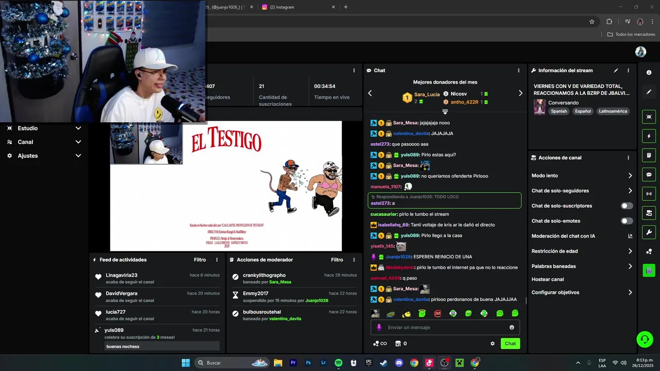Open the Chat panel three-dot menu
Image resolution: width=660 pixels, height=371 pixels.
[x=519, y=71]
